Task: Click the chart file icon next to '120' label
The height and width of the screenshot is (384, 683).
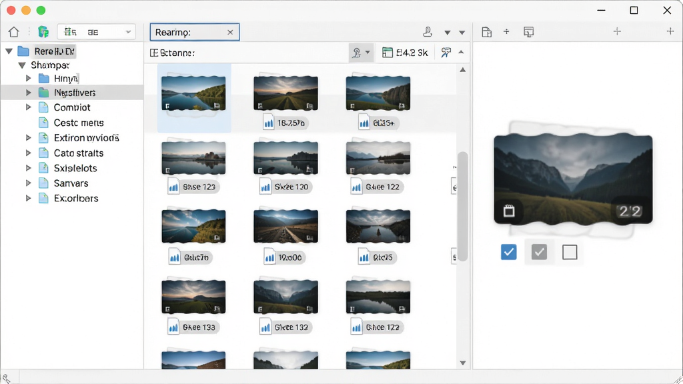Action: (x=265, y=187)
